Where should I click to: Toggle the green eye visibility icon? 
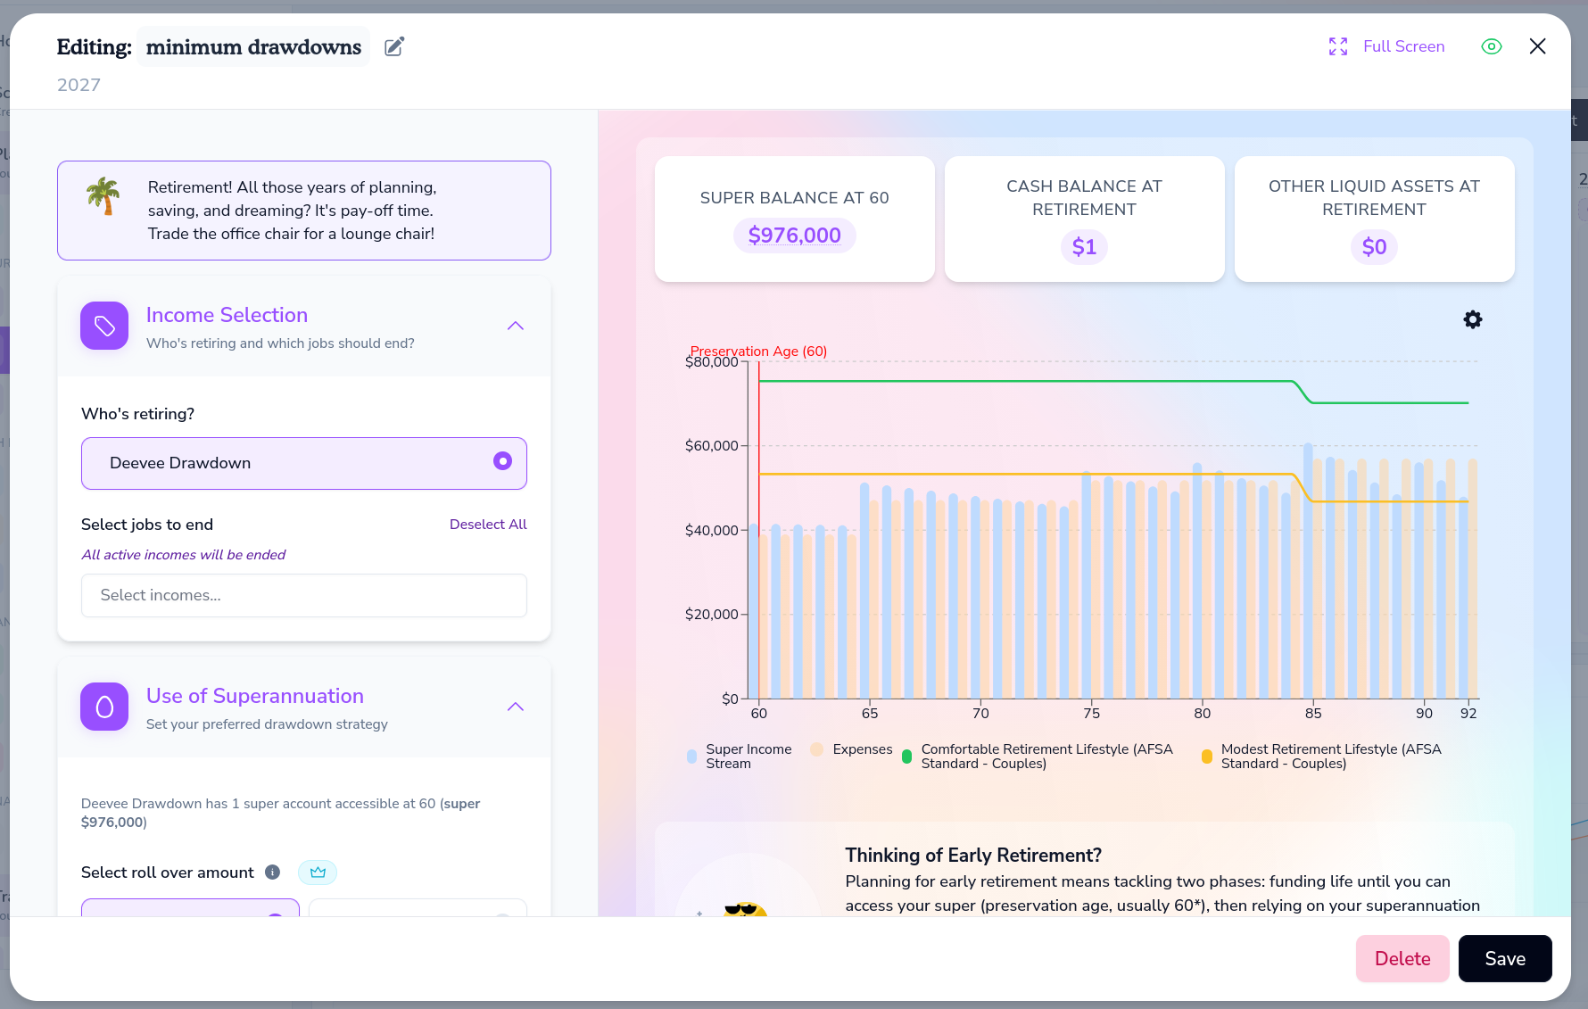point(1492,46)
